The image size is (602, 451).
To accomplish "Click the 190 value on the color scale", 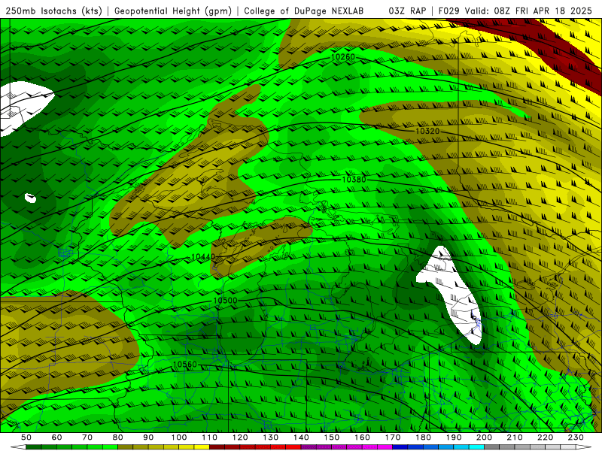I will pos(454,437).
